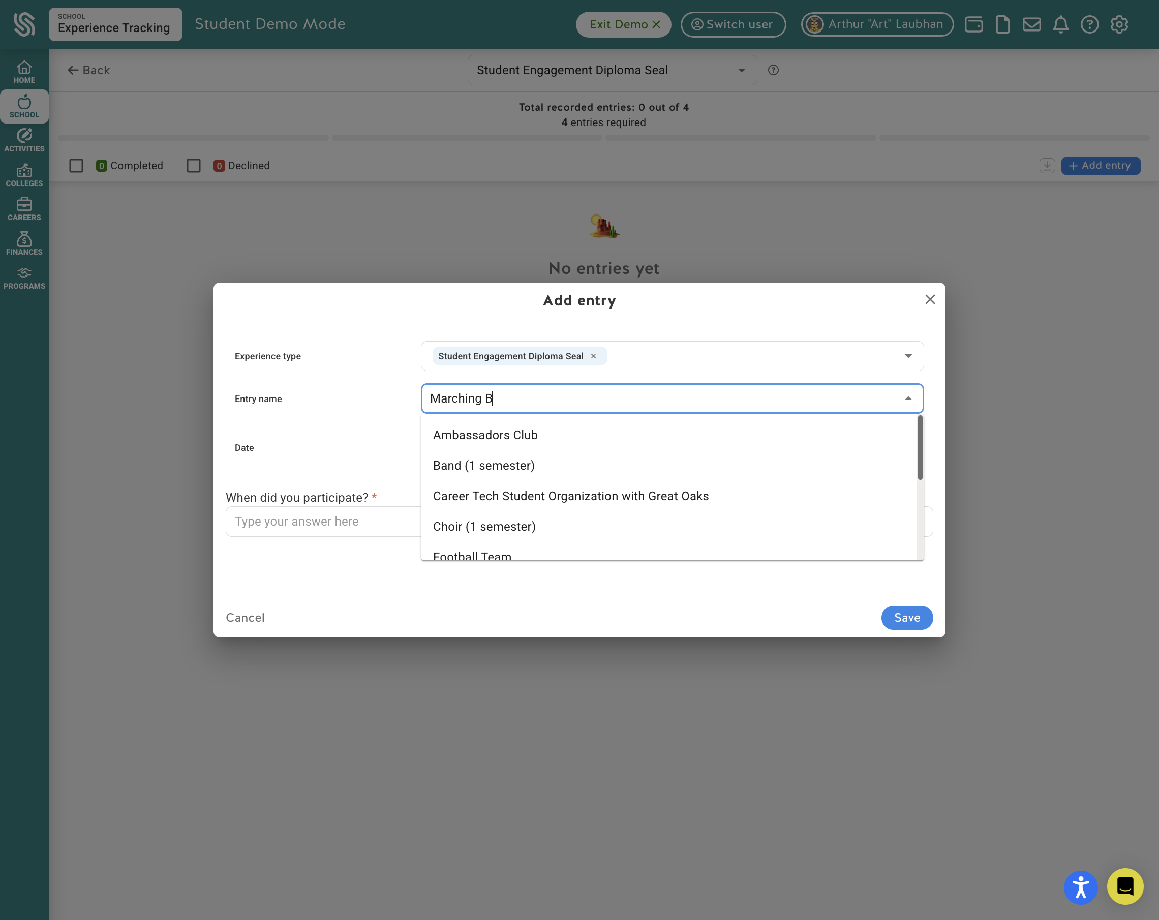Open the settings gear
The image size is (1159, 920).
(1119, 24)
